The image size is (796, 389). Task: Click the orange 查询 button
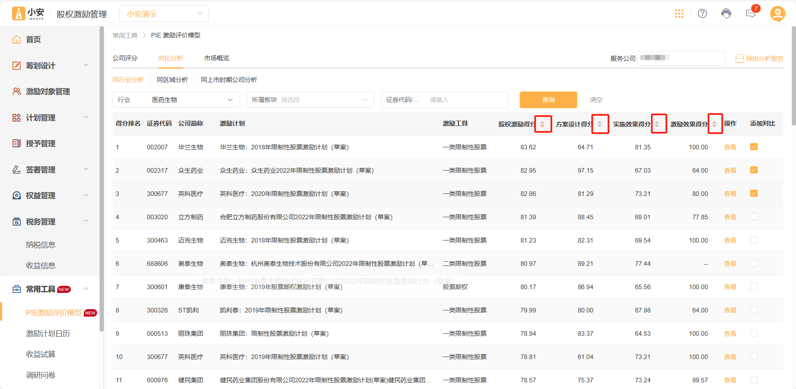pos(548,100)
